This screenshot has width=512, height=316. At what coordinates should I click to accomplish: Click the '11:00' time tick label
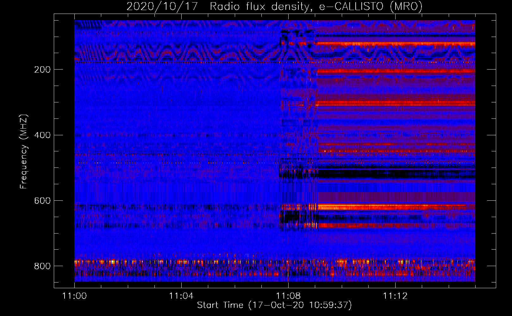(x=74, y=296)
